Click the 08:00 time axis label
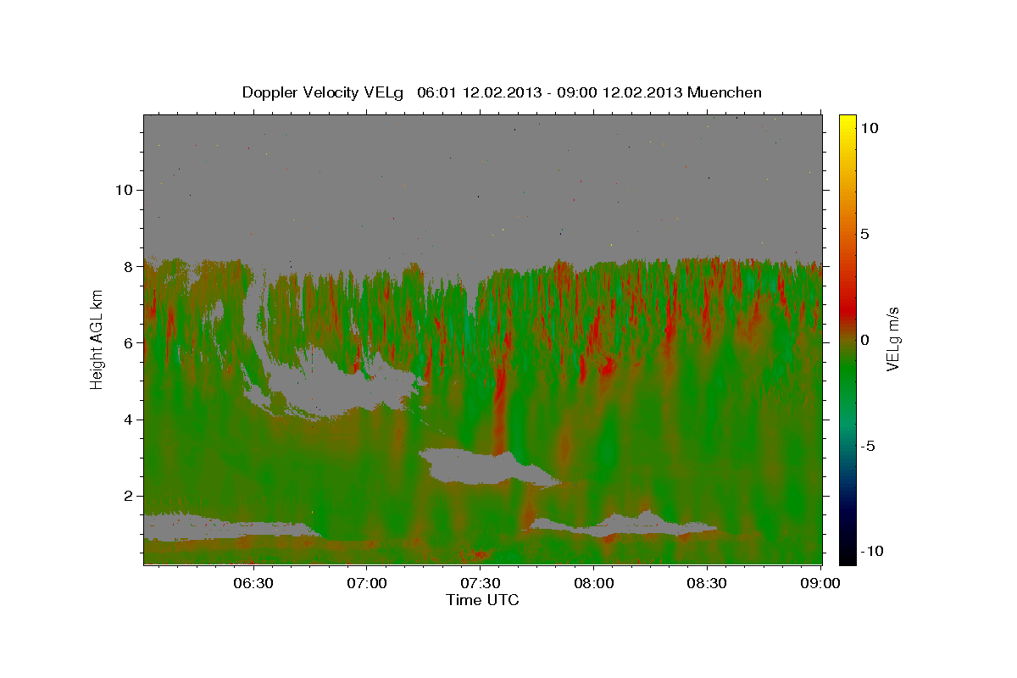This screenshot has height=678, width=1017. click(x=594, y=583)
